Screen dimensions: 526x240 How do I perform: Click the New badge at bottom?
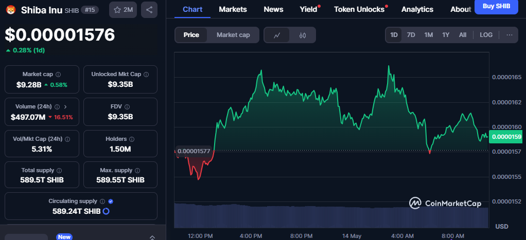point(64,237)
